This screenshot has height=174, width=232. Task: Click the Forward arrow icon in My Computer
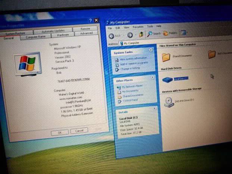coord(130,35)
